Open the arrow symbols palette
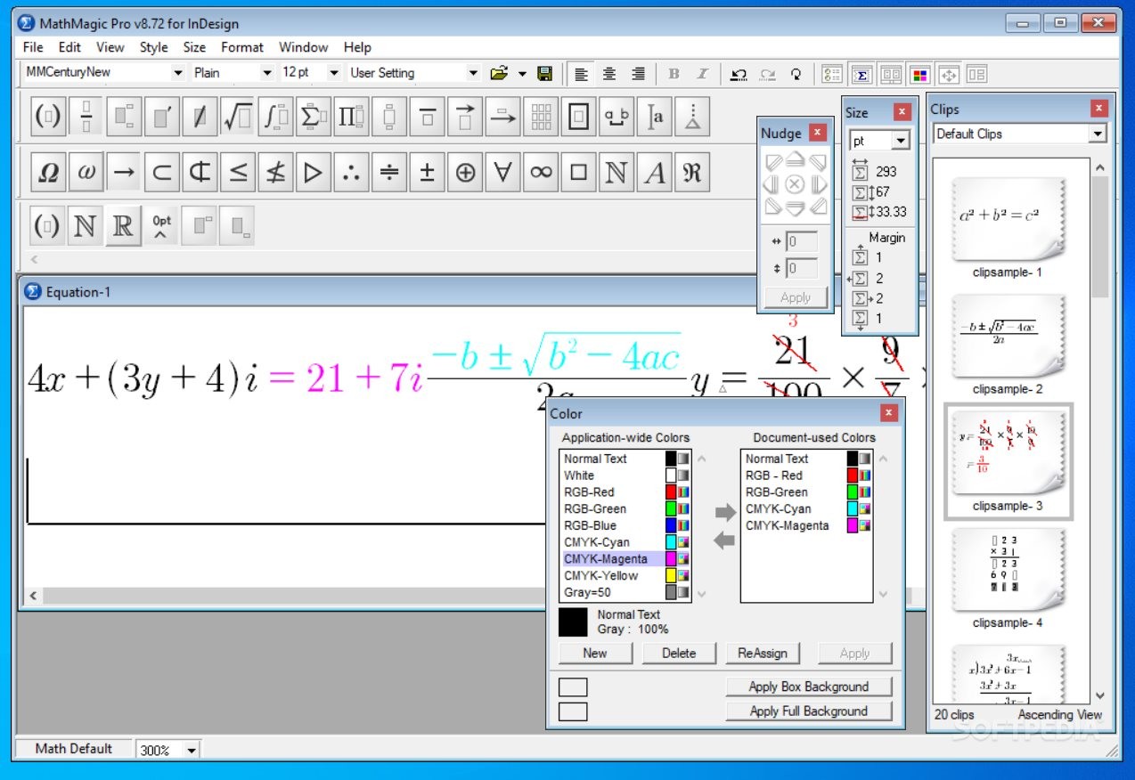Image resolution: width=1135 pixels, height=780 pixels. click(124, 173)
